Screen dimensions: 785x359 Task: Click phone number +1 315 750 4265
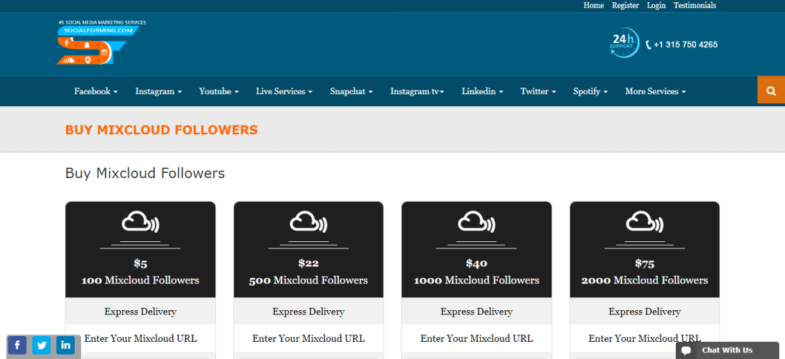[x=685, y=45]
